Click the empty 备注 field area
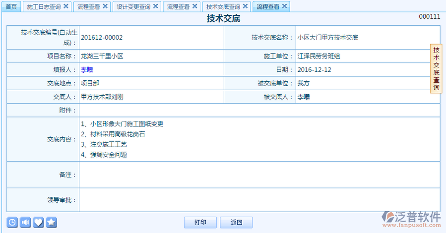The height and width of the screenshot is (233, 446). point(259,175)
